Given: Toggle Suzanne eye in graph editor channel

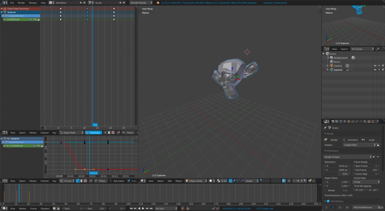Looking at the screenshot, I should click(8, 139).
